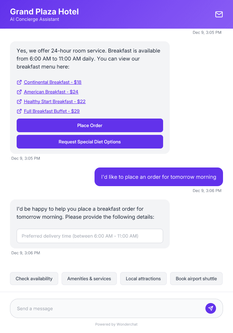This screenshot has height=333, width=233.
Task: Click the preferred delivery time input field
Action: point(90,236)
